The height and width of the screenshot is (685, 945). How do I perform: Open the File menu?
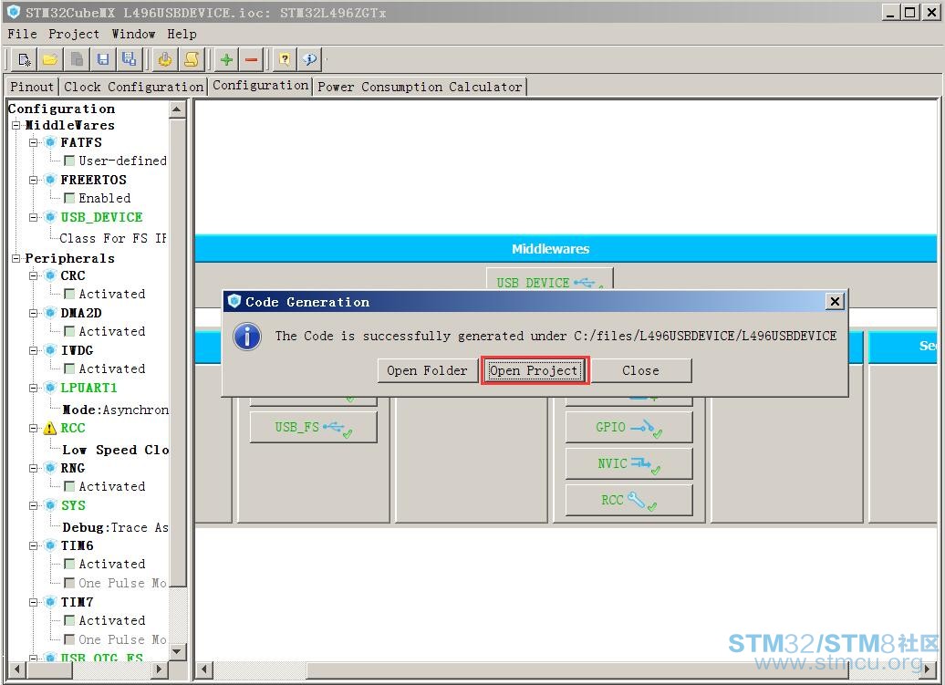coord(22,35)
